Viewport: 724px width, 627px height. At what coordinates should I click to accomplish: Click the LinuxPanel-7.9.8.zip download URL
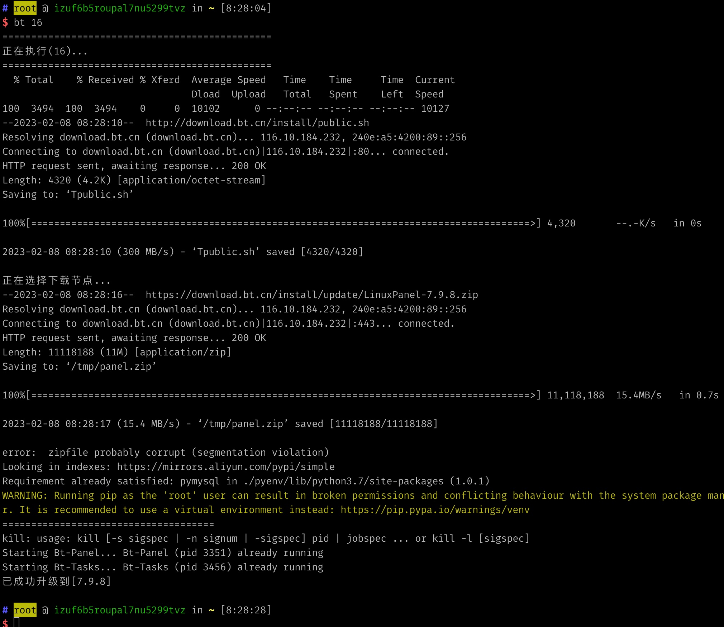(312, 295)
